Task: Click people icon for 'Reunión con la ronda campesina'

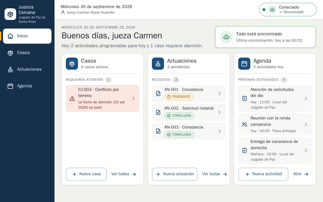Action: click(245, 124)
